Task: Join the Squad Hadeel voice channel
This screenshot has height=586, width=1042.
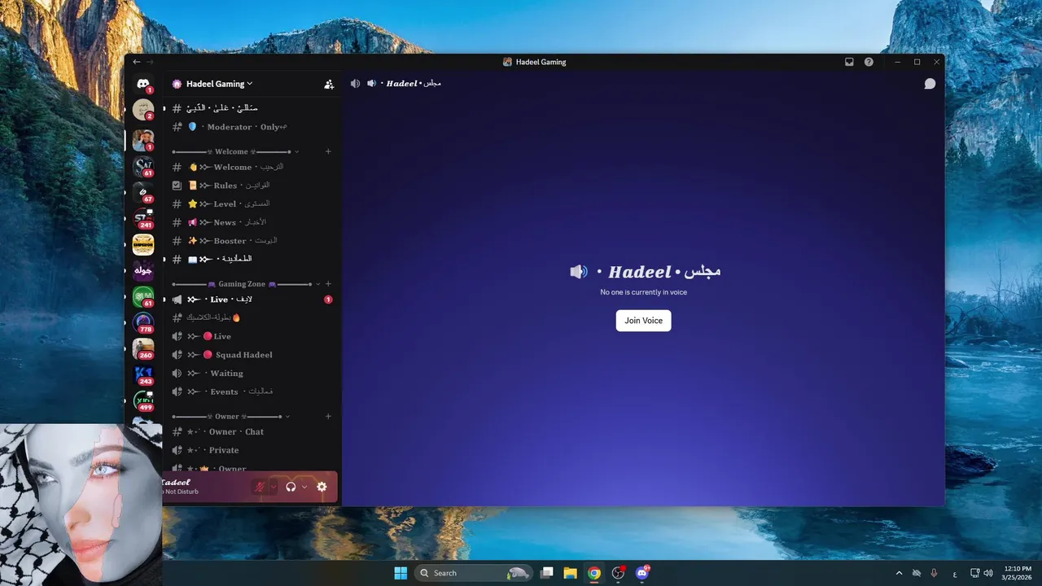Action: 251,355
